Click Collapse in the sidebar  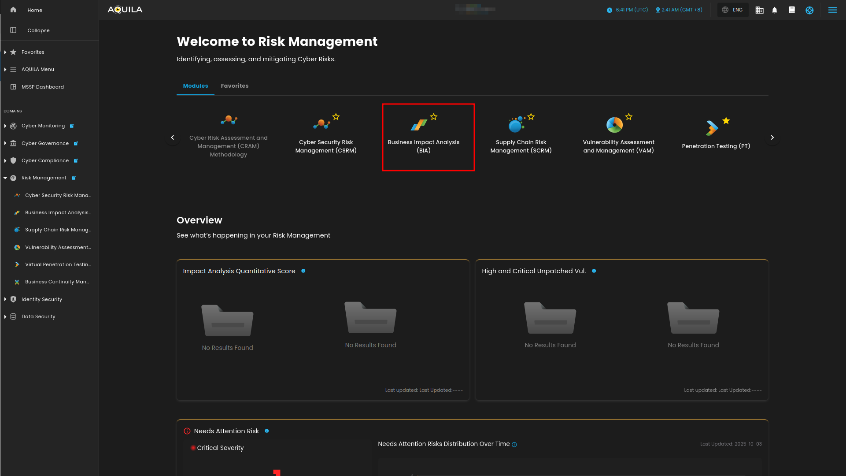click(38, 30)
